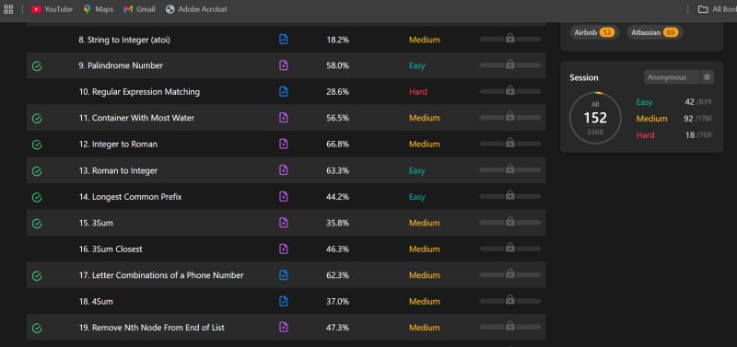Open the browser apps grid icon
Image resolution: width=737 pixels, height=347 pixels.
pos(8,9)
